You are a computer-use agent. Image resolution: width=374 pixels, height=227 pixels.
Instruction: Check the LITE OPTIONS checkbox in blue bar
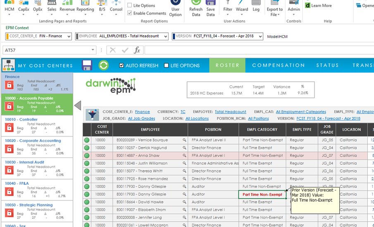pyautogui.click(x=166, y=66)
